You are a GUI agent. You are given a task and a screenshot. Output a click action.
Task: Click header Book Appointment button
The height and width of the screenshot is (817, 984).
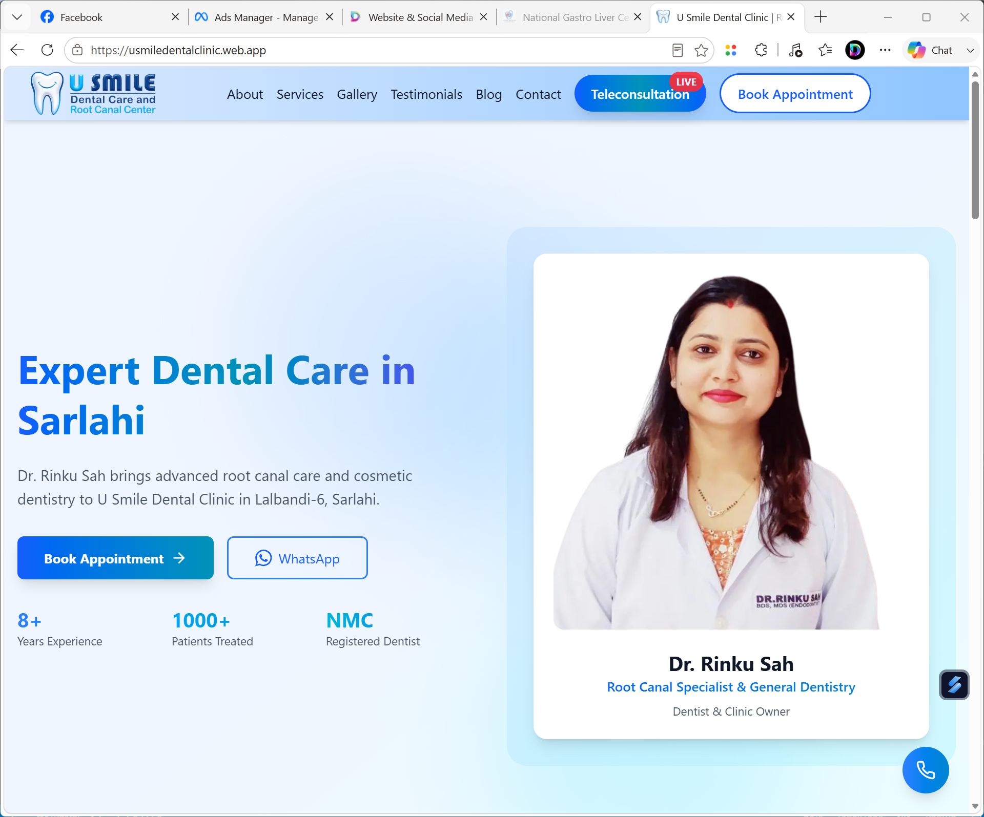[x=795, y=94]
